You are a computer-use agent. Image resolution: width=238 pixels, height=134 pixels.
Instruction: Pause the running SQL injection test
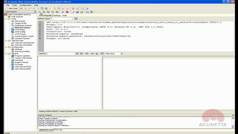(63, 12)
